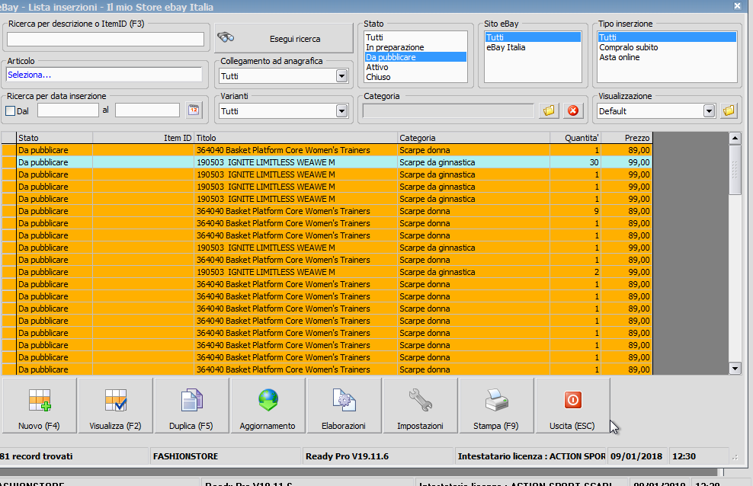Image resolution: width=753 pixels, height=486 pixels.
Task: Click the Dal start date field
Action: (68, 110)
